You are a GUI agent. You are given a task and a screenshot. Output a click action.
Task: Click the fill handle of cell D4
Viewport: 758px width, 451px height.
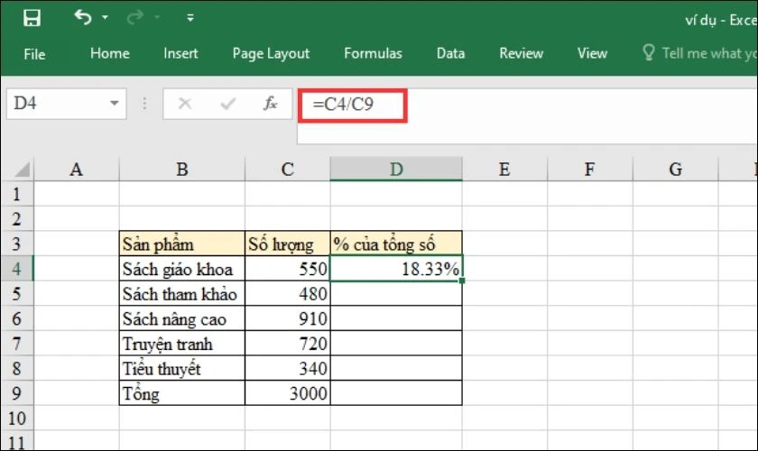[462, 281]
